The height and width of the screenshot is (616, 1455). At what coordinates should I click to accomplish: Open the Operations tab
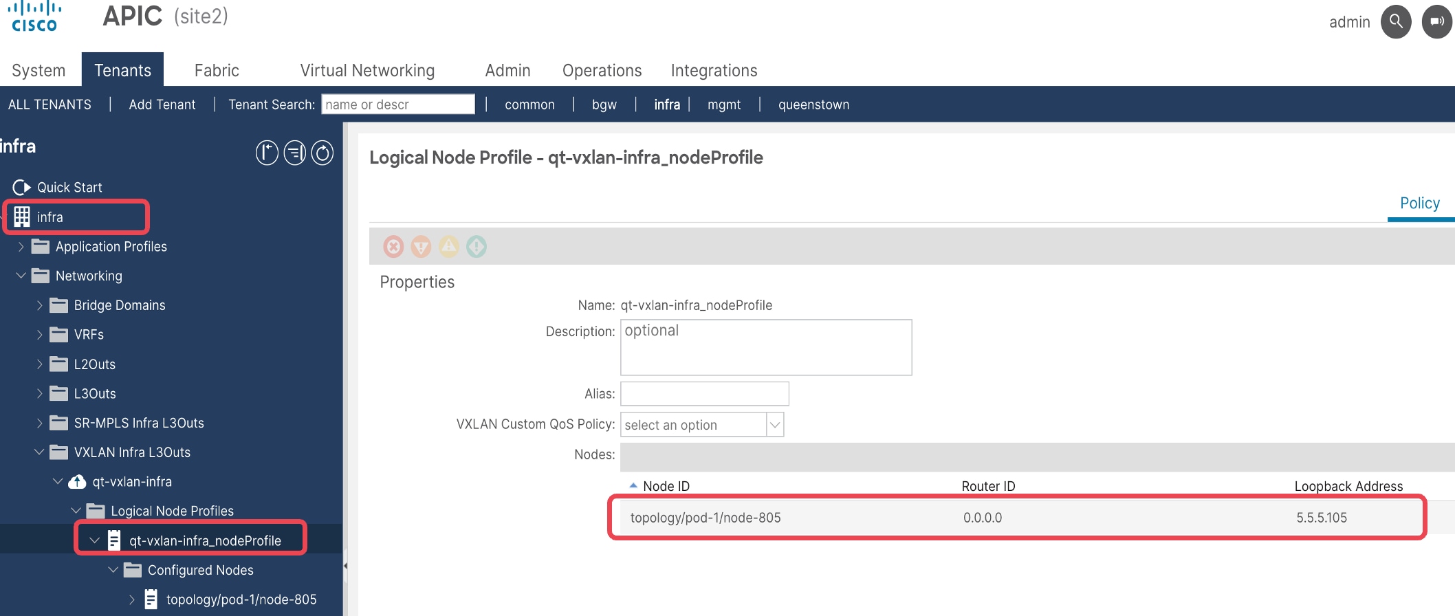[x=602, y=71]
